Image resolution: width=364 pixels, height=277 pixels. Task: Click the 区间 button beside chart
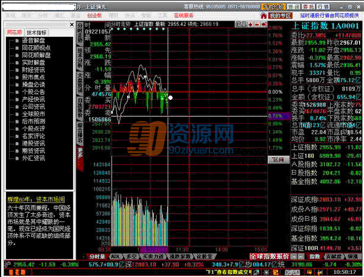point(279,160)
